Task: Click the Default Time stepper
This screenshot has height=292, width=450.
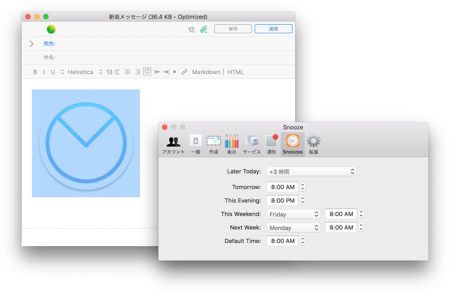Action: click(302, 241)
